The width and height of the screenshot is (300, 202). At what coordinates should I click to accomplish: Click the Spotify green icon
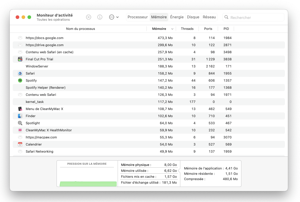tap(20, 80)
